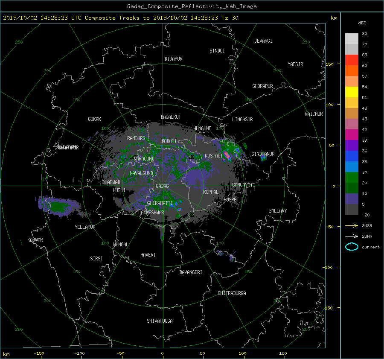Click the dBZ legend heading

pyautogui.click(x=362, y=23)
